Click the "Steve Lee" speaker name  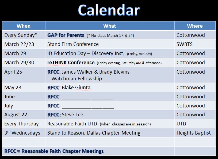point(72,115)
